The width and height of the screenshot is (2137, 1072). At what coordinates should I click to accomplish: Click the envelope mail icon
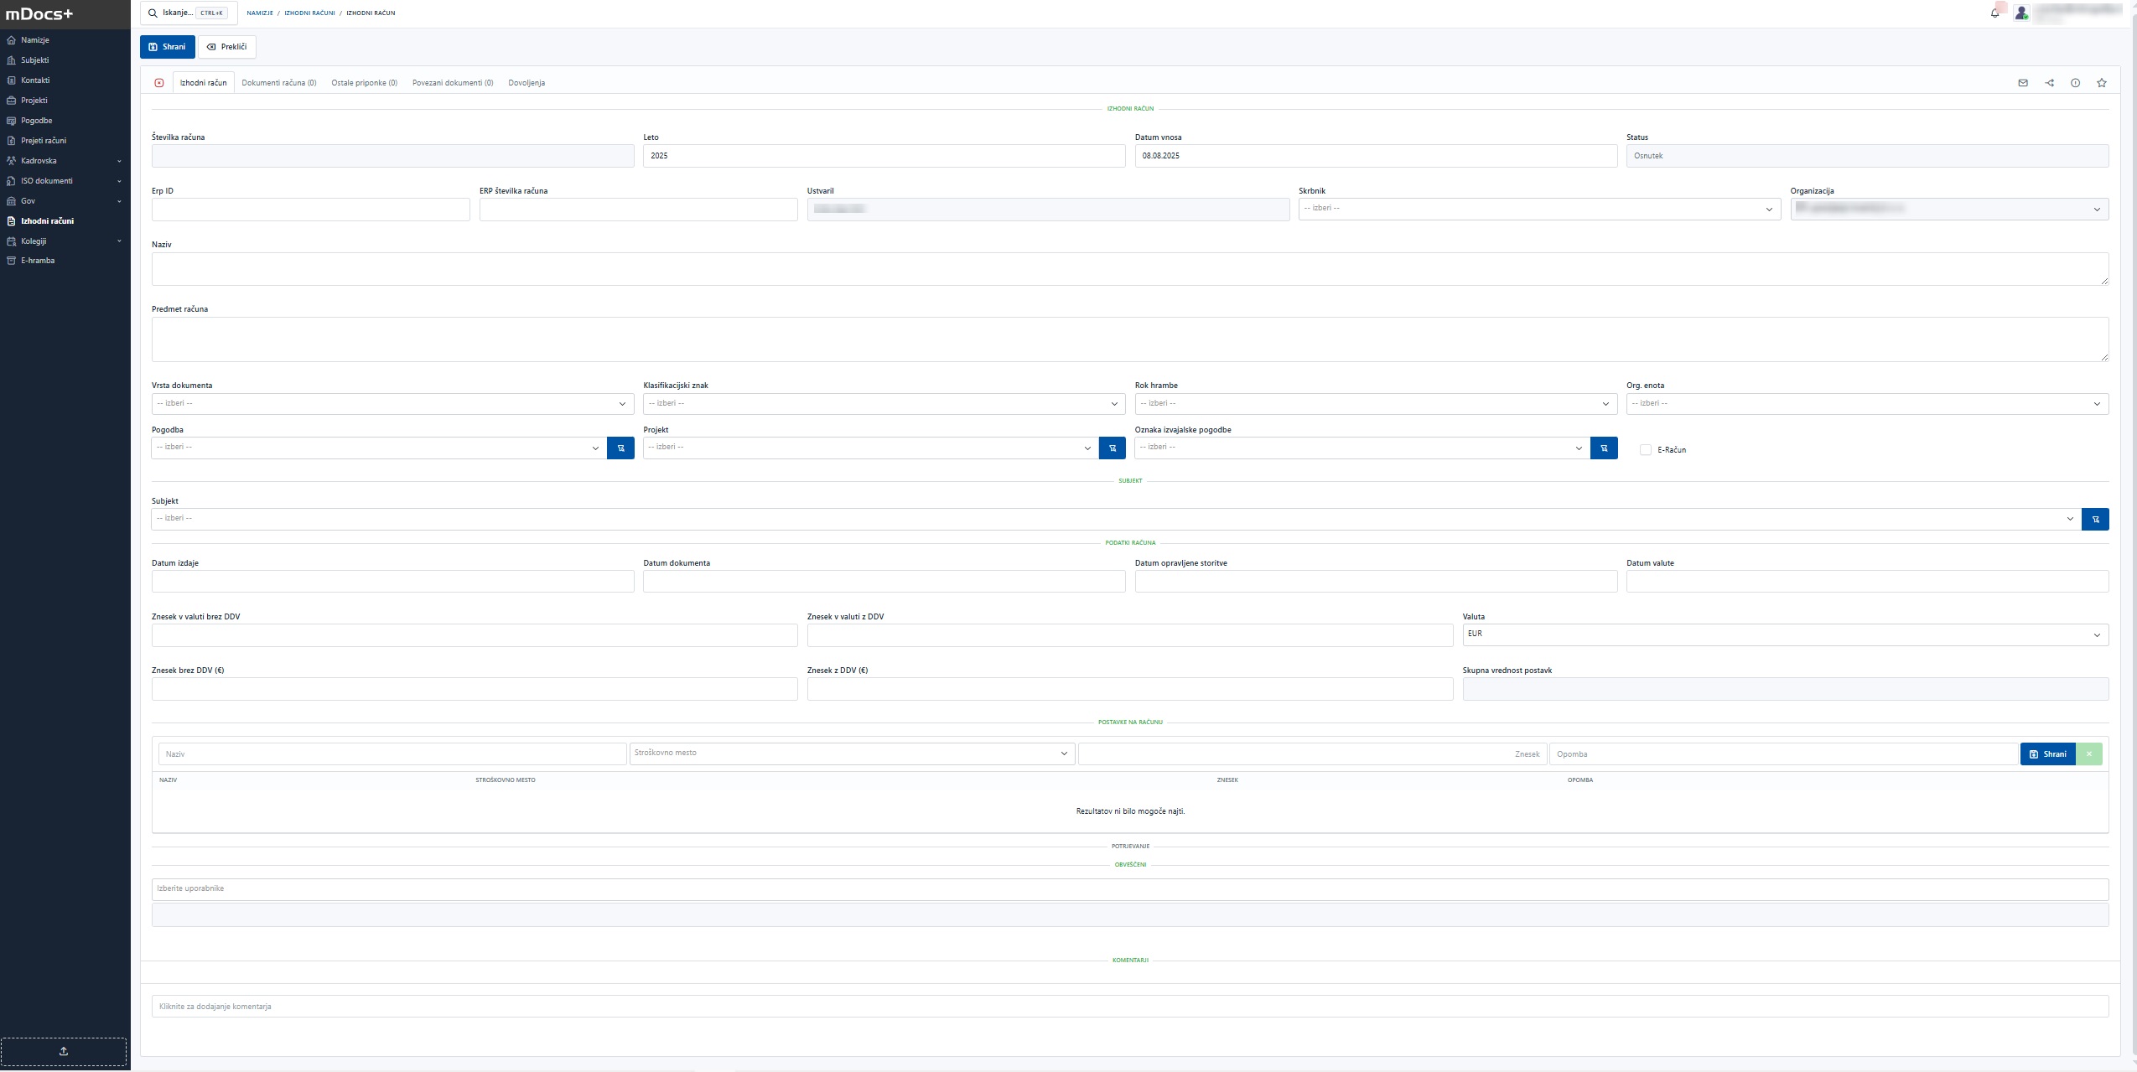pyautogui.click(x=2022, y=83)
